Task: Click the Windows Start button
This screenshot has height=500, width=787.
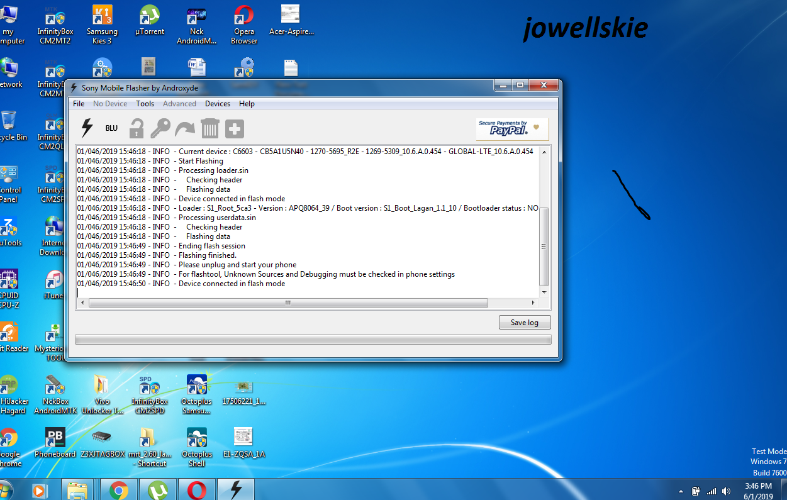Action: pyautogui.click(x=5, y=489)
